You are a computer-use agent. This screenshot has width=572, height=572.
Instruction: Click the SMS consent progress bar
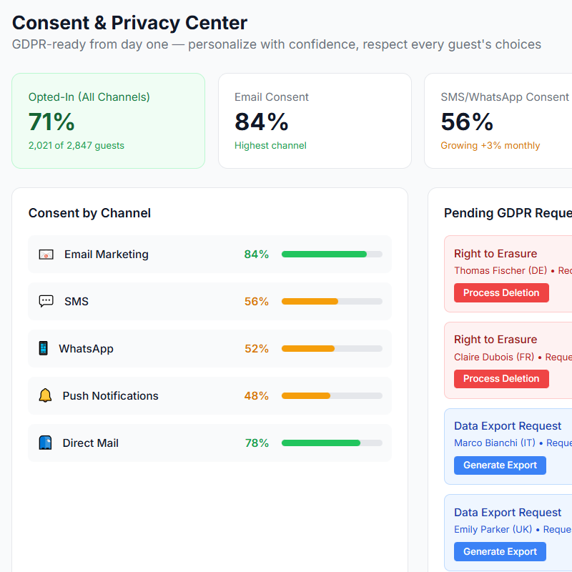(x=332, y=301)
